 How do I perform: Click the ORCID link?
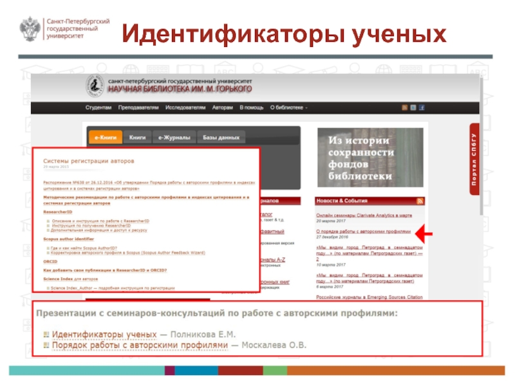click(50, 262)
